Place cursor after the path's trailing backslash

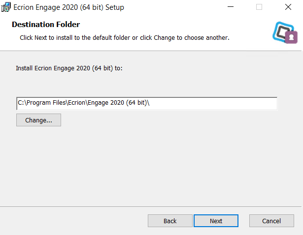[150, 103]
